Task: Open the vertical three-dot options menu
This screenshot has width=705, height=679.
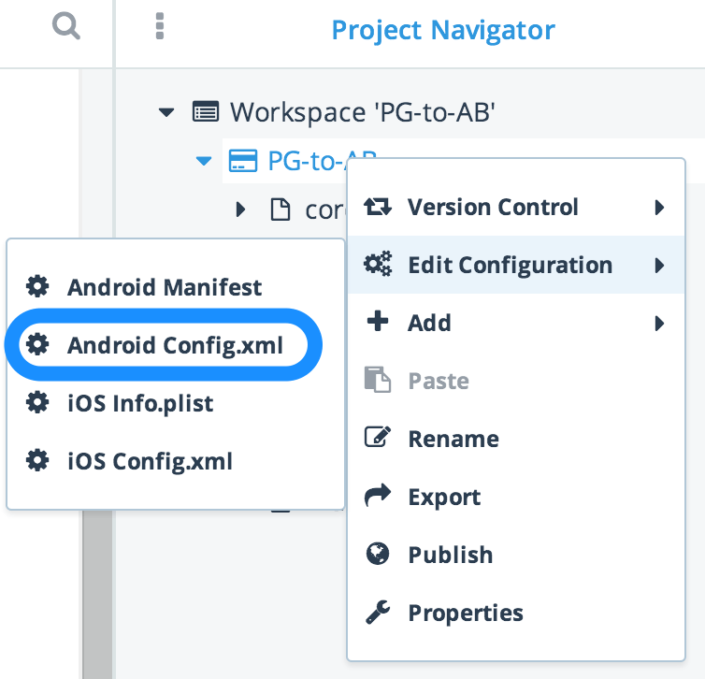Action: click(159, 27)
